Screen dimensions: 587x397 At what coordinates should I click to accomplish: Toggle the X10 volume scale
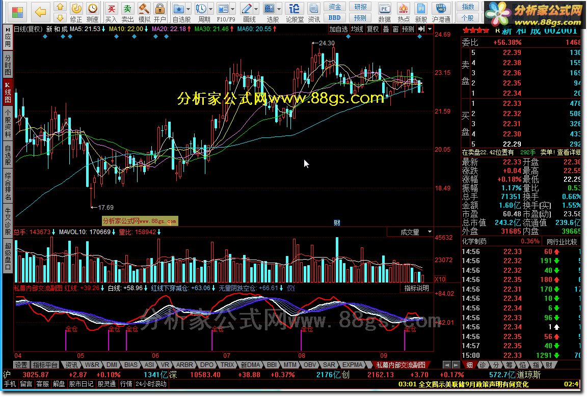[440, 279]
